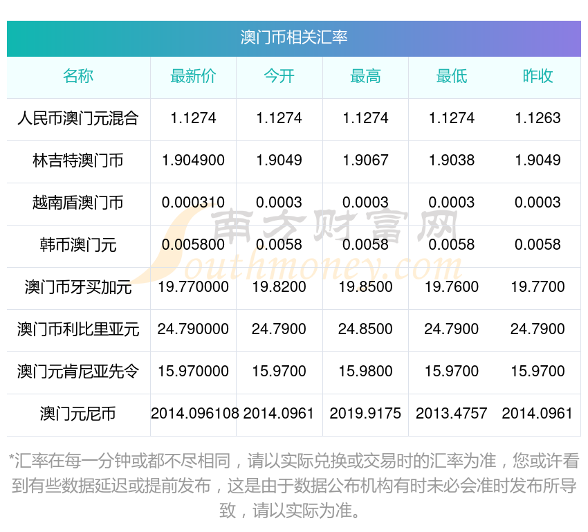Viewport: 588px width, 532px height.
Task: Select the 1.9067 high value
Action: 365,160
